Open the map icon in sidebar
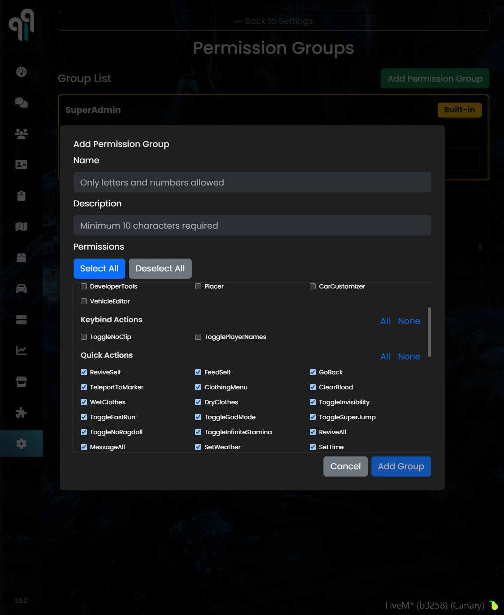Viewport: 504px width, 615px height. click(x=21, y=227)
